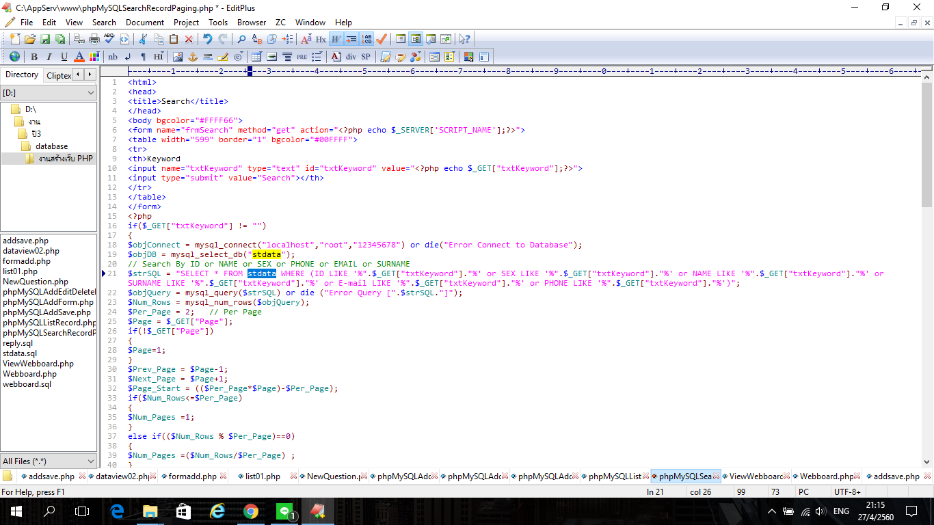
Task: Insert div tag from HTML toolbar
Action: click(x=351, y=57)
